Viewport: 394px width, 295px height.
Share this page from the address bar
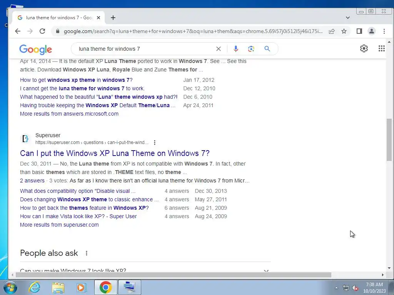(x=332, y=31)
